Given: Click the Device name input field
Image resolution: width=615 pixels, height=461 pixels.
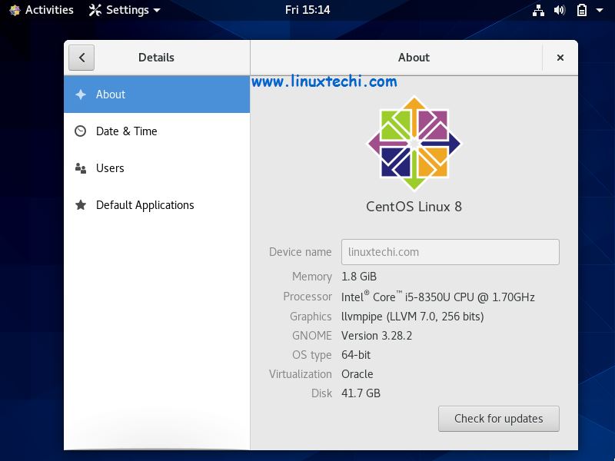Looking at the screenshot, I should tap(450, 252).
